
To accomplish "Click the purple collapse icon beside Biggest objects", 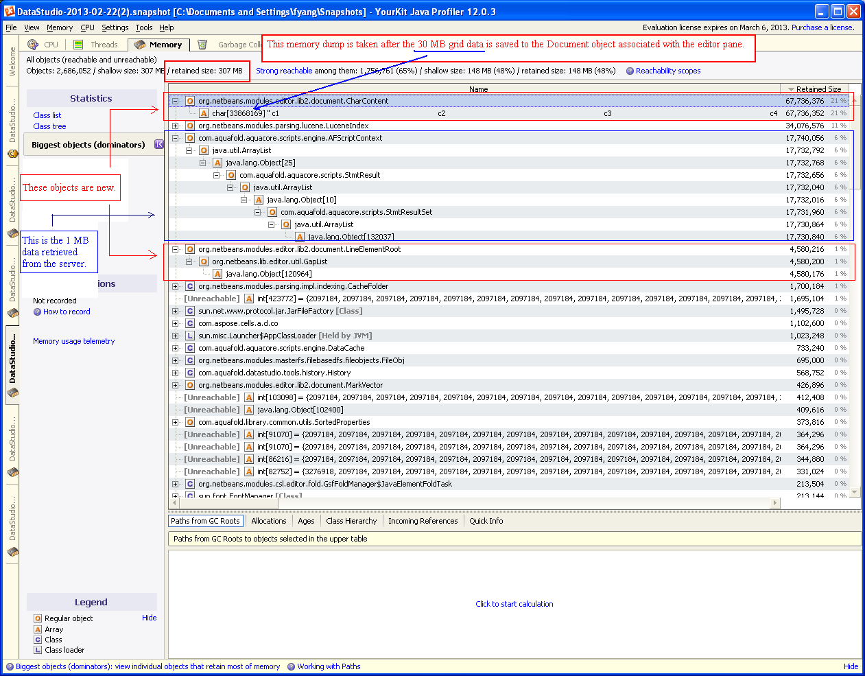I will click(159, 144).
